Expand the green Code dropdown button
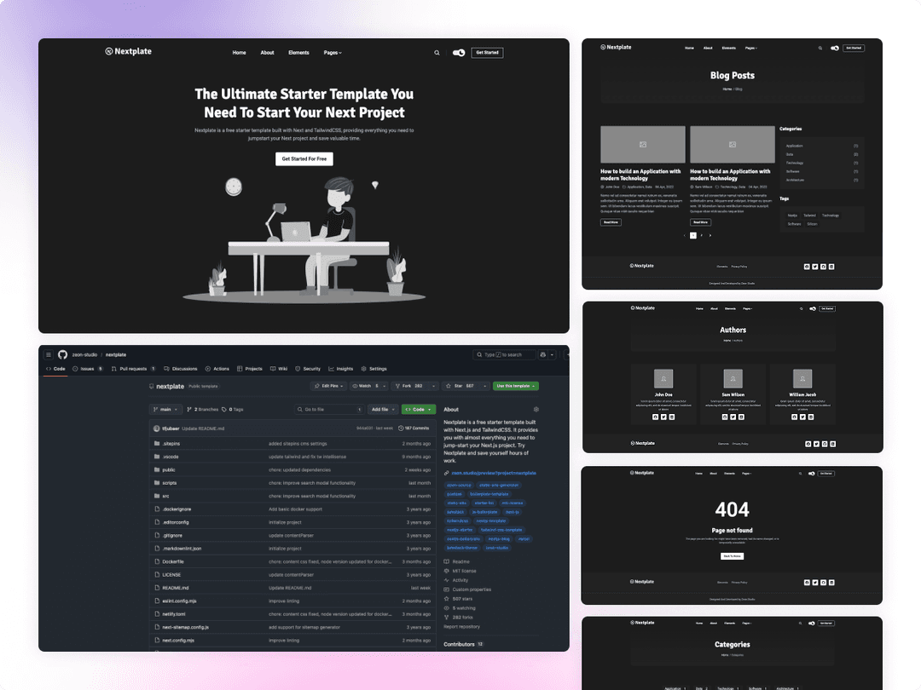The image size is (921, 690). click(418, 410)
